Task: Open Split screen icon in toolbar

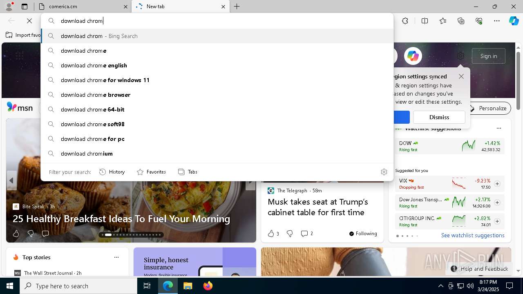Action: click(x=425, y=21)
